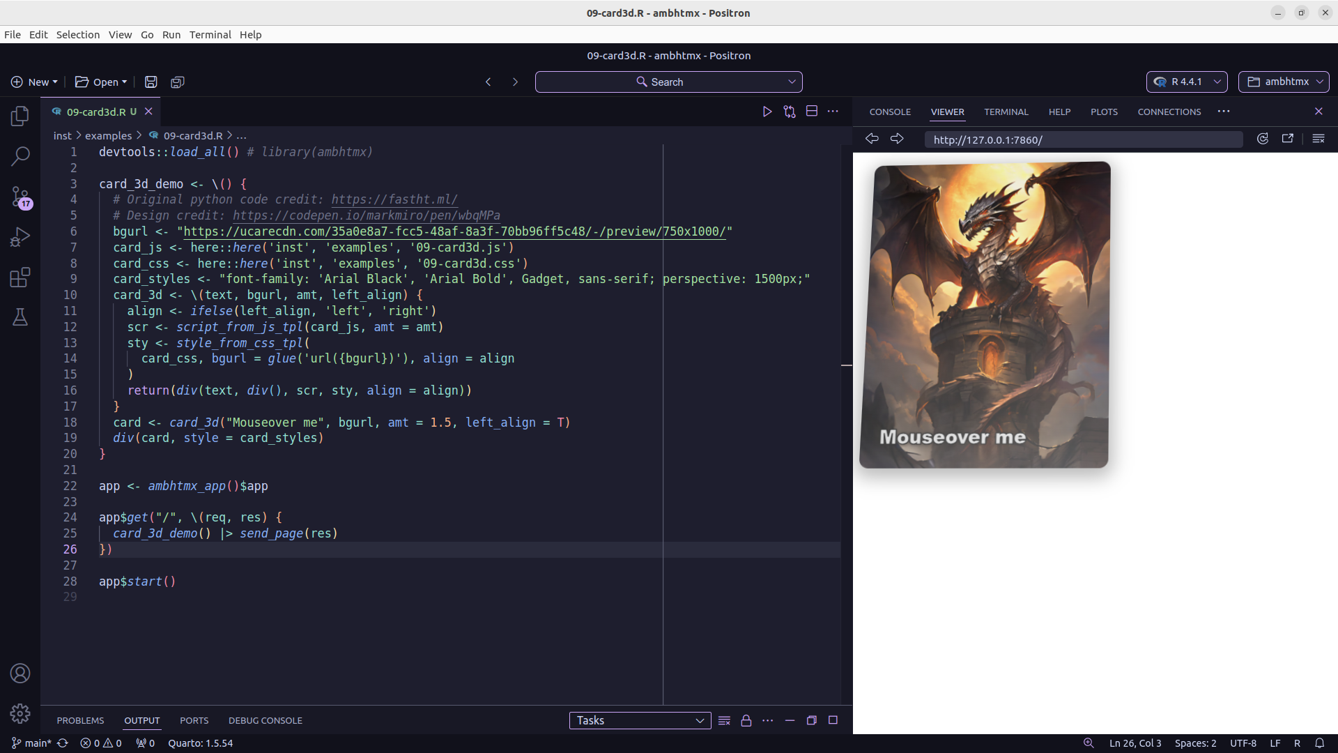Click the Save file toolbar icon

coord(151,82)
